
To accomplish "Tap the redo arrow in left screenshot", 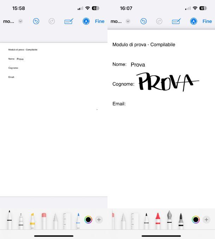I will tap(51, 21).
